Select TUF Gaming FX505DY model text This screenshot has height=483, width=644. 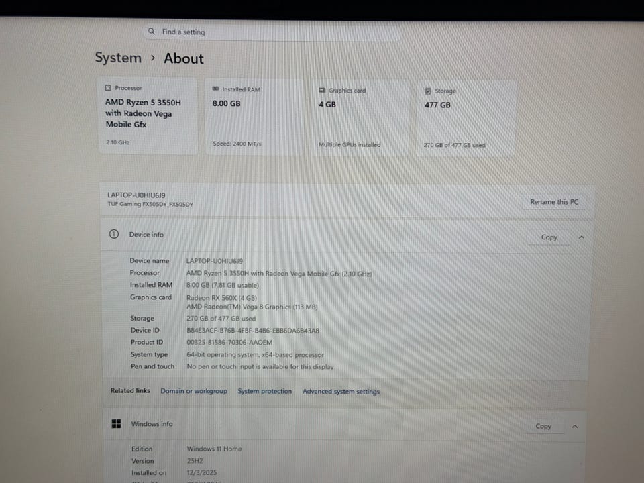pyautogui.click(x=150, y=204)
